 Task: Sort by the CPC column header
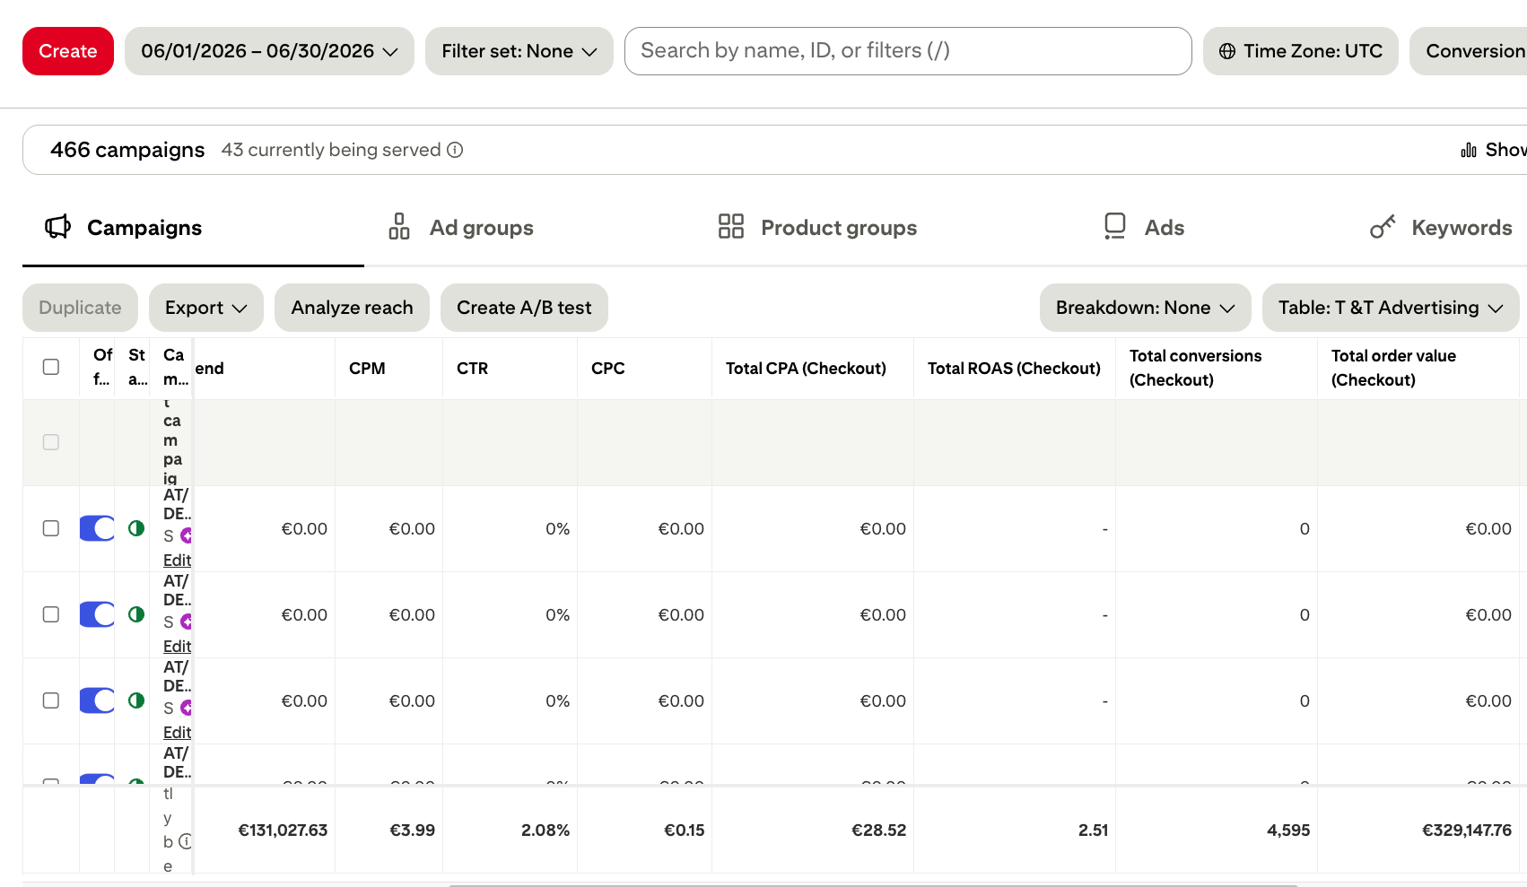(607, 369)
